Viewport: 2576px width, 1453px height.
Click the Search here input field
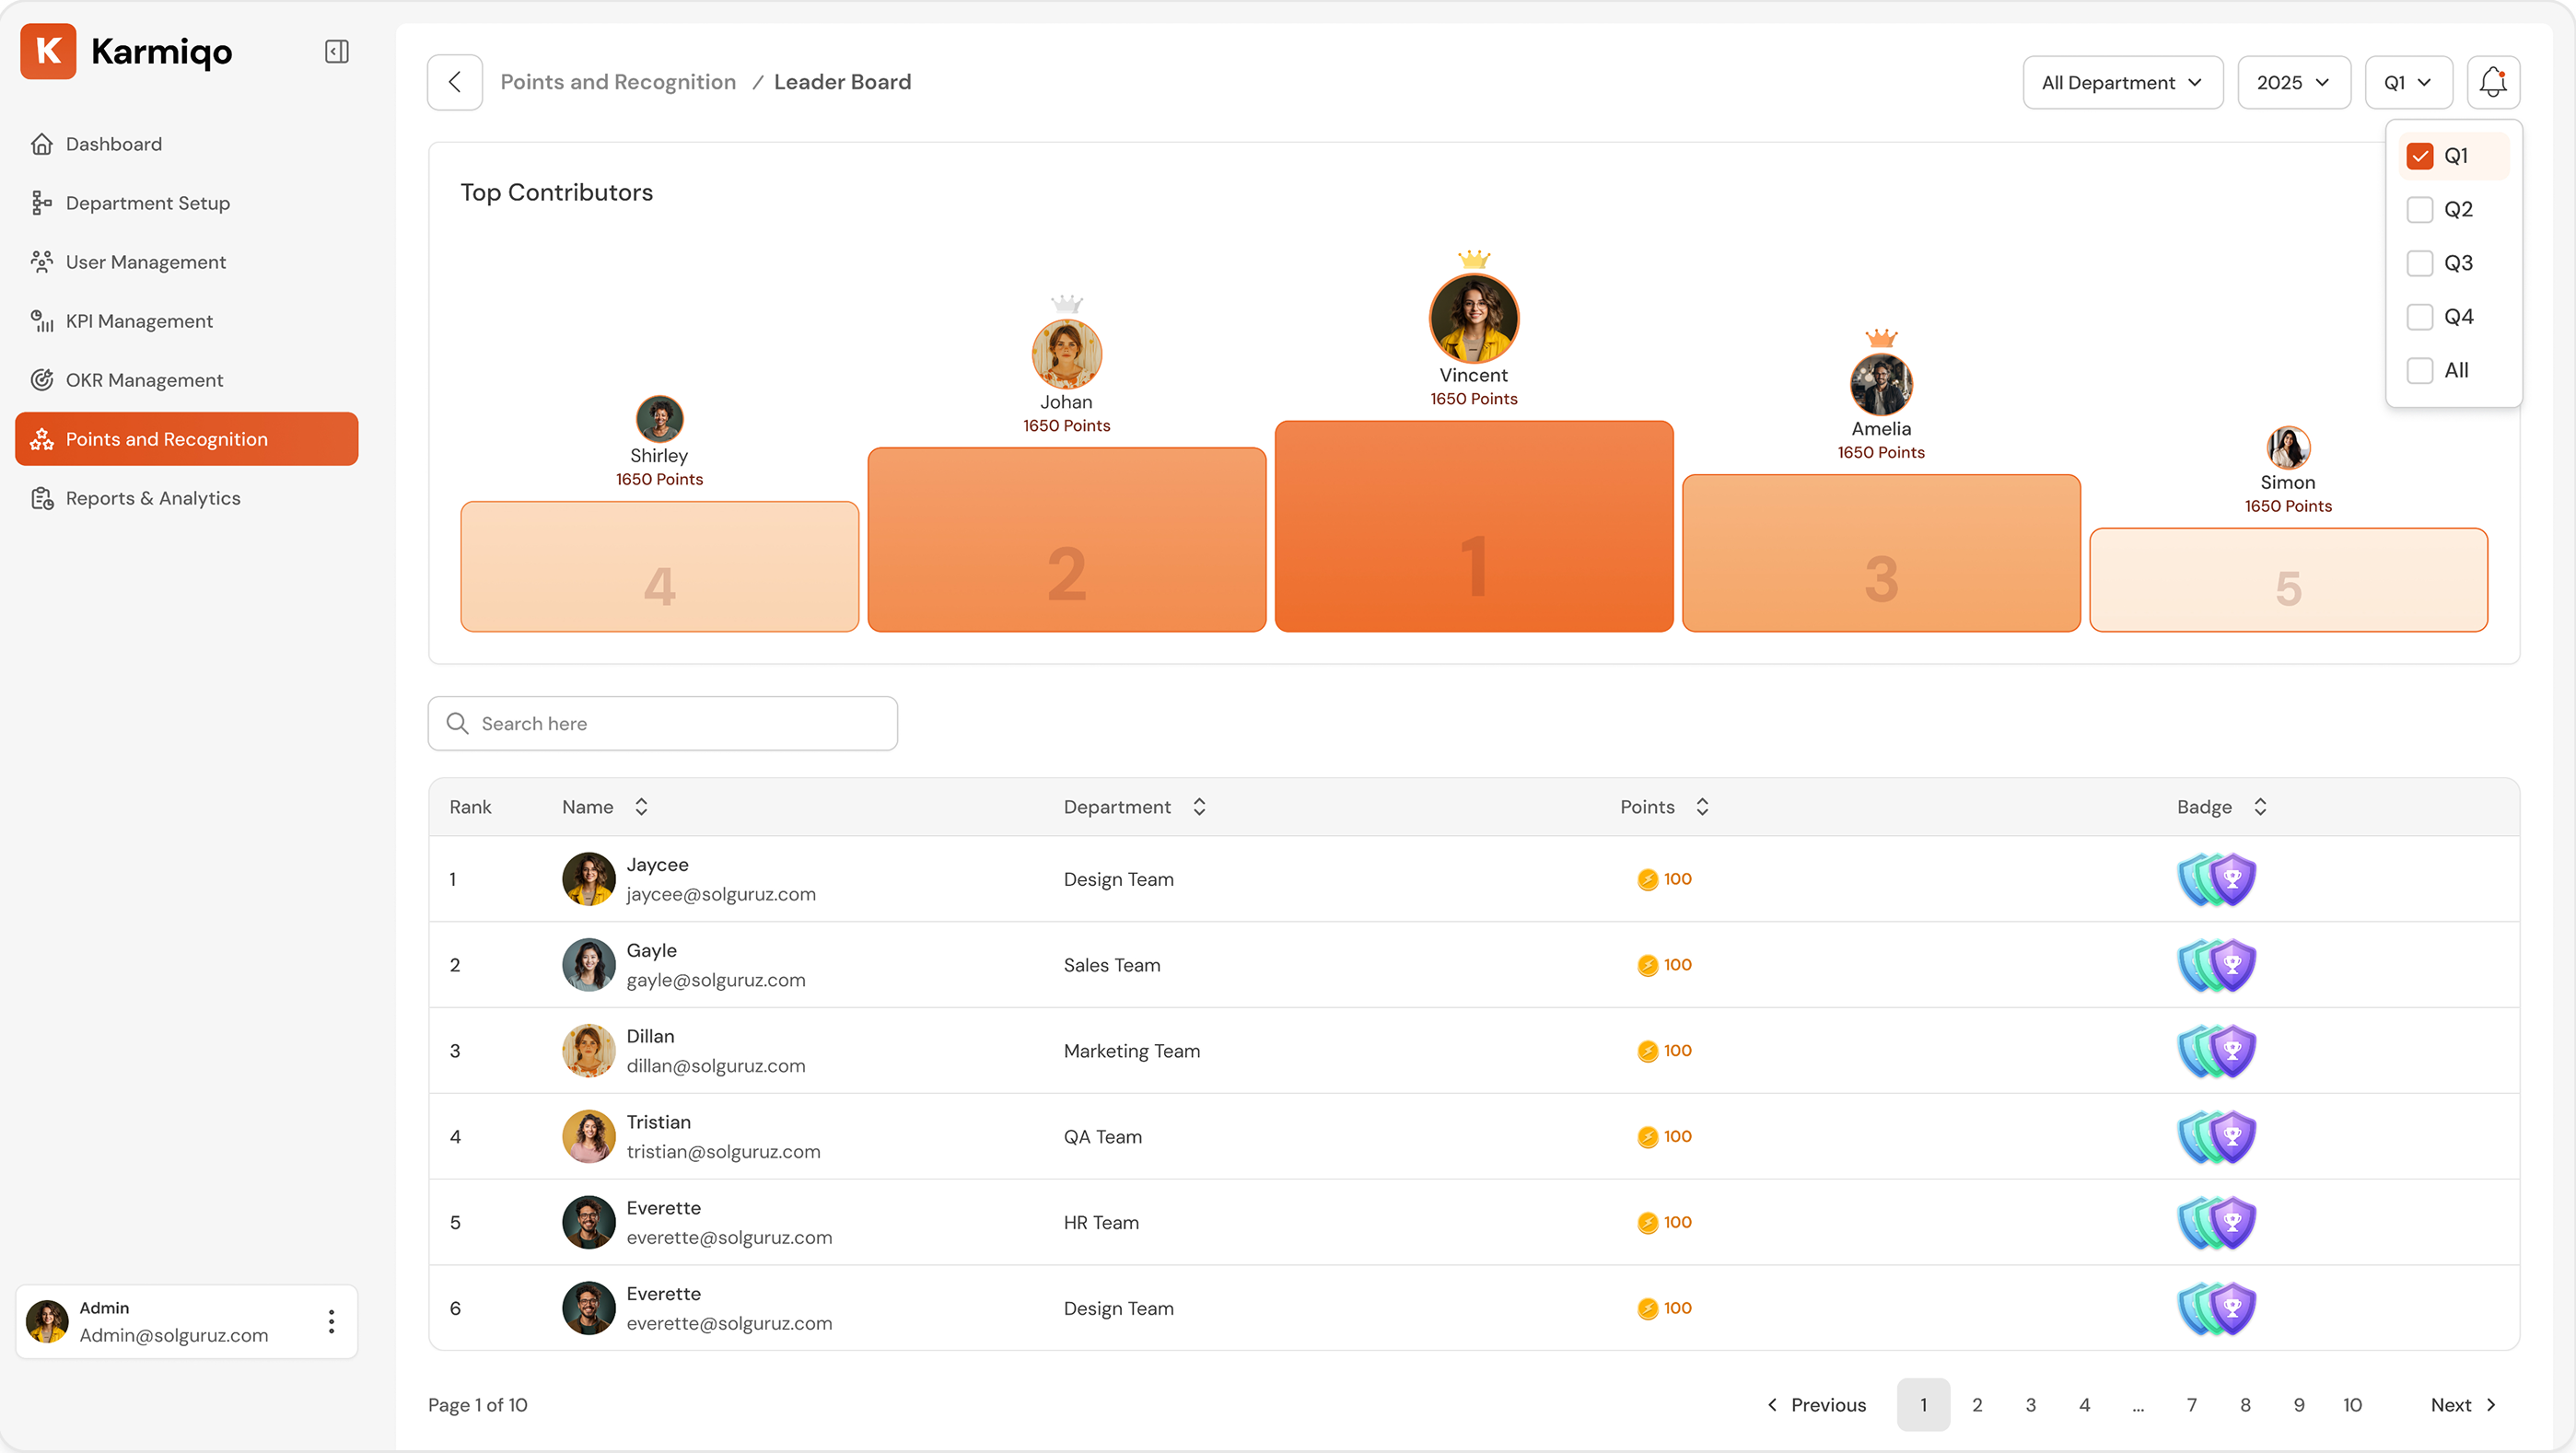[x=662, y=723]
